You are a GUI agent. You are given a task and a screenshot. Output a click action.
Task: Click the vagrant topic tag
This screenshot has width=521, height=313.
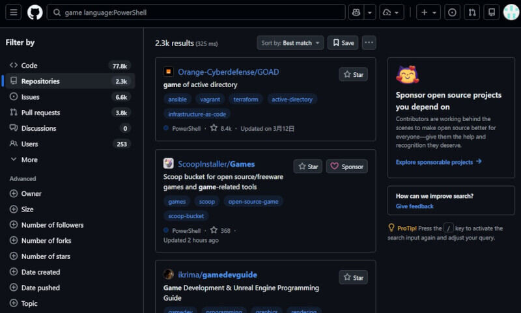point(210,100)
